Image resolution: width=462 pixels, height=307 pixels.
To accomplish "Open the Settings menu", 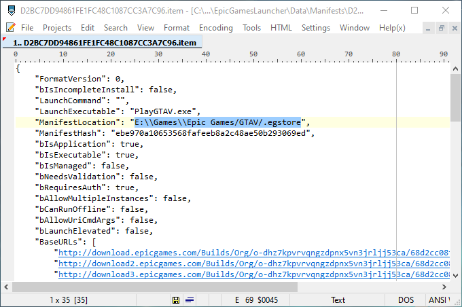I will [x=315, y=28].
